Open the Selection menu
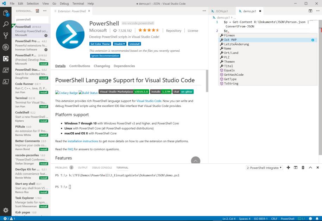The height and width of the screenshot is (221, 322). [33, 4]
